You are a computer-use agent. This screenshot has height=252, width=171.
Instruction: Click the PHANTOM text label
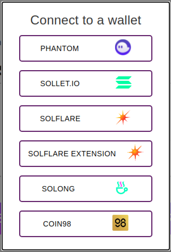[60, 49]
